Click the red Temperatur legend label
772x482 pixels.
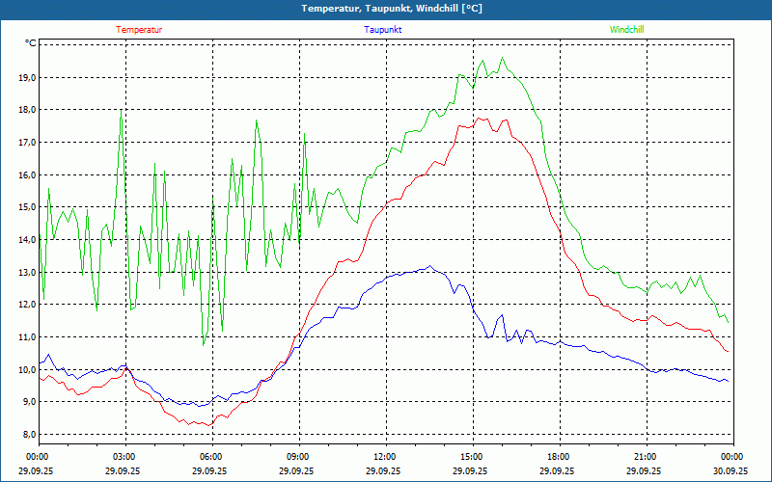coord(139,30)
